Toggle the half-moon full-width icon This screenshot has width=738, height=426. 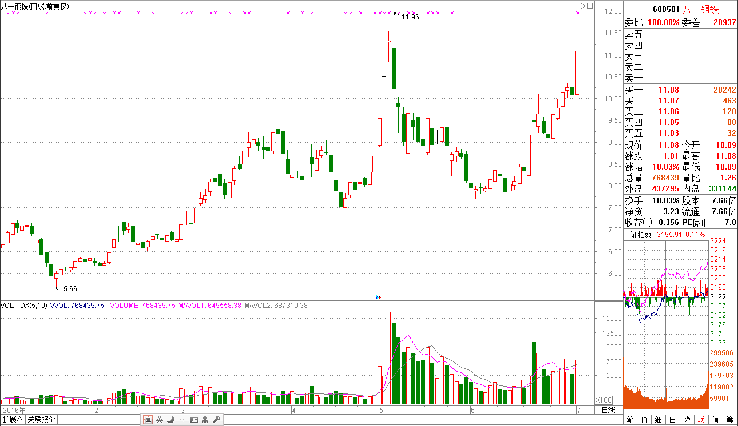pos(170,420)
